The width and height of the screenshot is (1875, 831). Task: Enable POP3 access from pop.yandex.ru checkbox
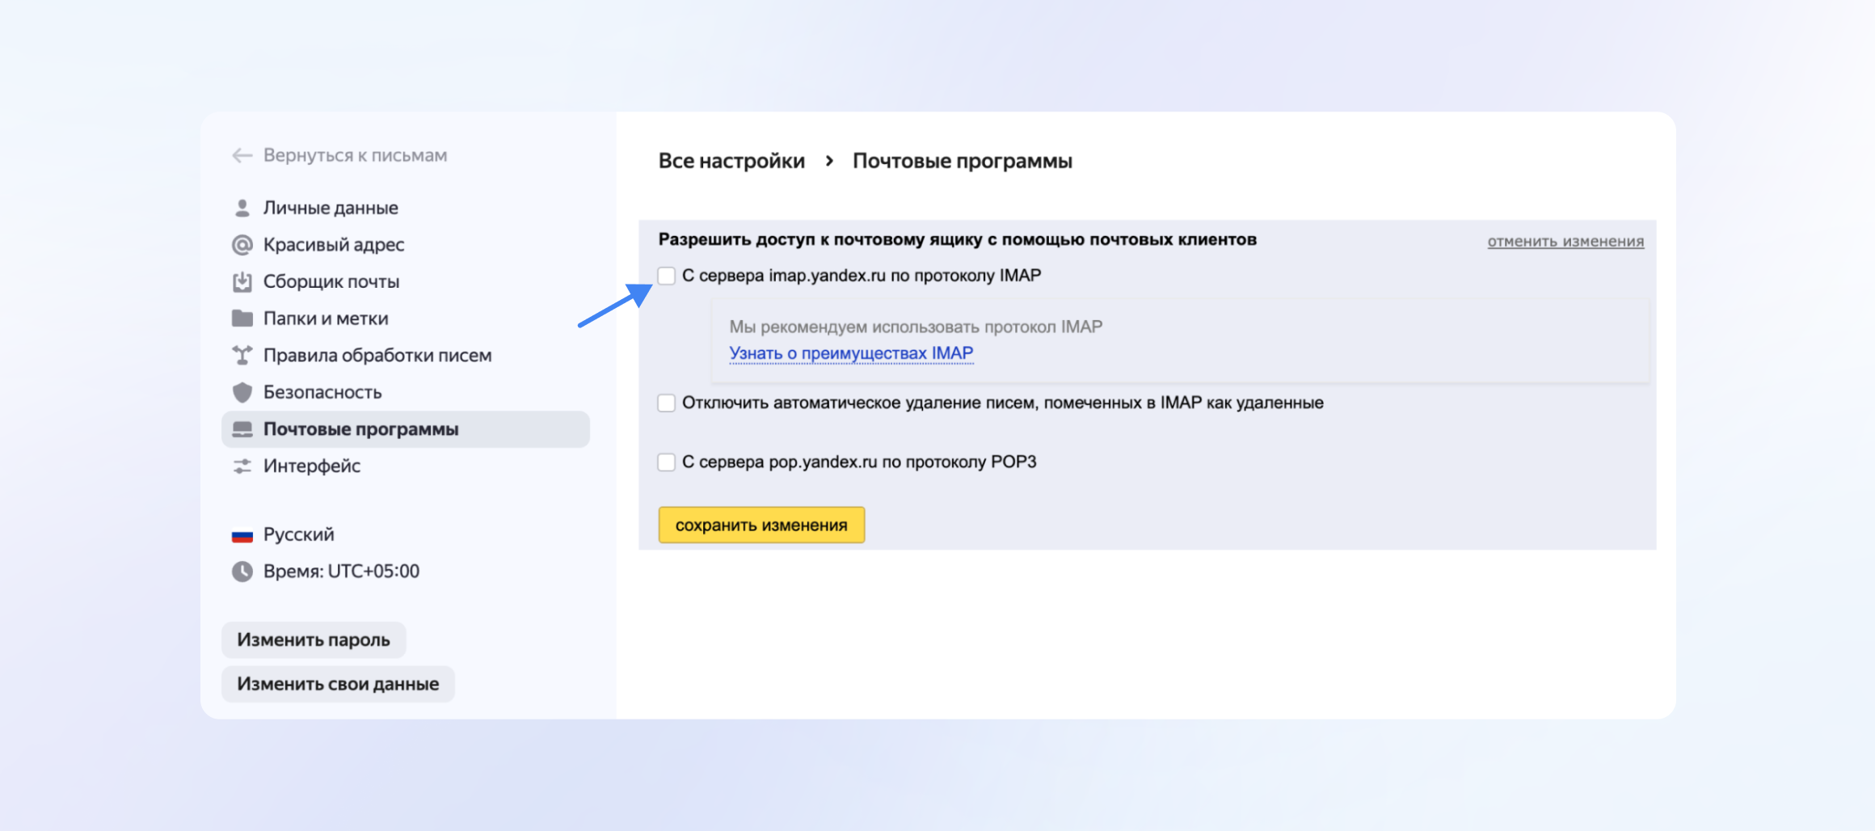coord(666,462)
